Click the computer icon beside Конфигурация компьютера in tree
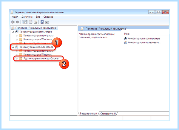Screen dimensions: 179x130 (x=17, y=32)
